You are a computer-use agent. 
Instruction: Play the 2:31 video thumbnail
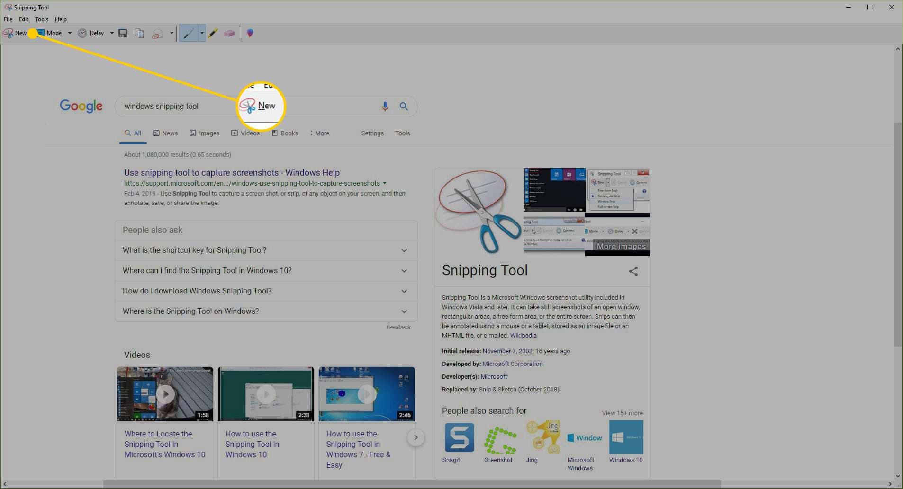(266, 394)
